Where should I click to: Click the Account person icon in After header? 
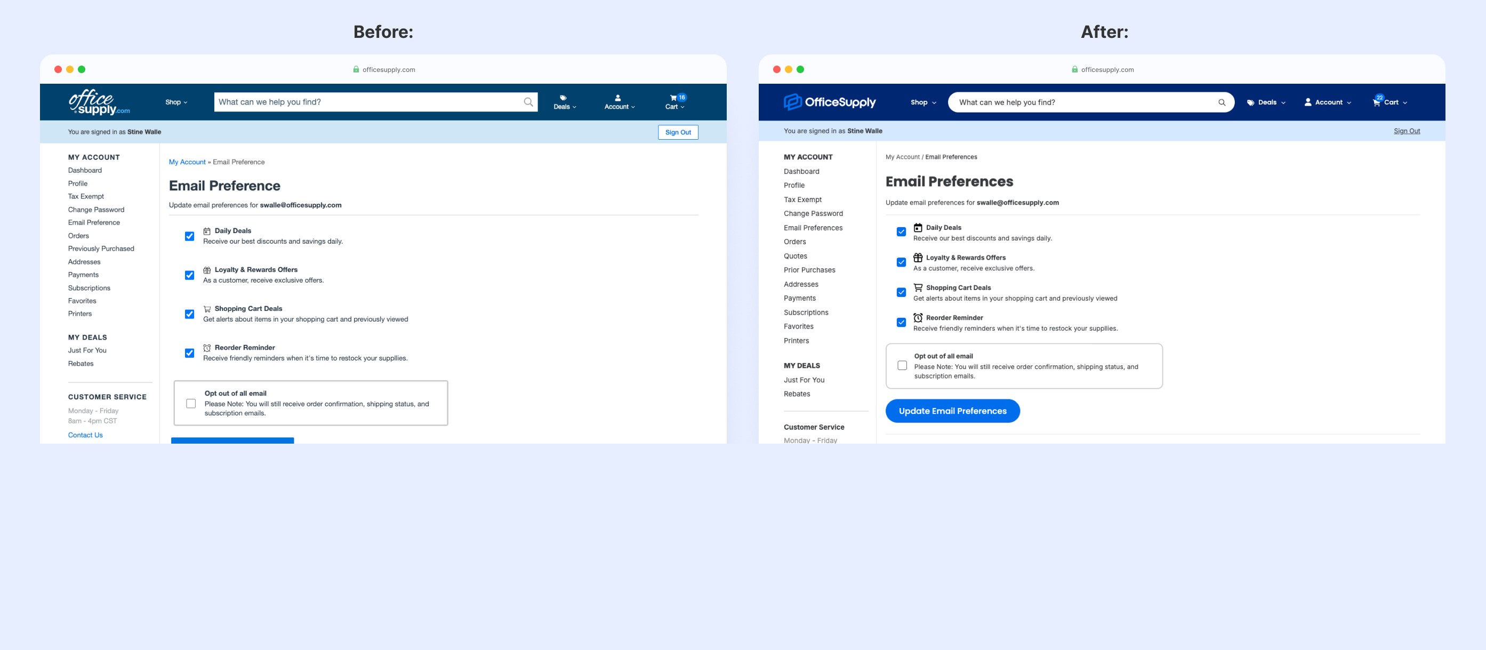pos(1308,102)
